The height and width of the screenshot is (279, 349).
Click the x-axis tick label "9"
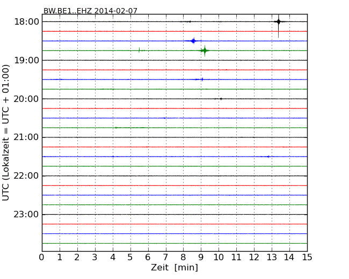(x=201, y=258)
